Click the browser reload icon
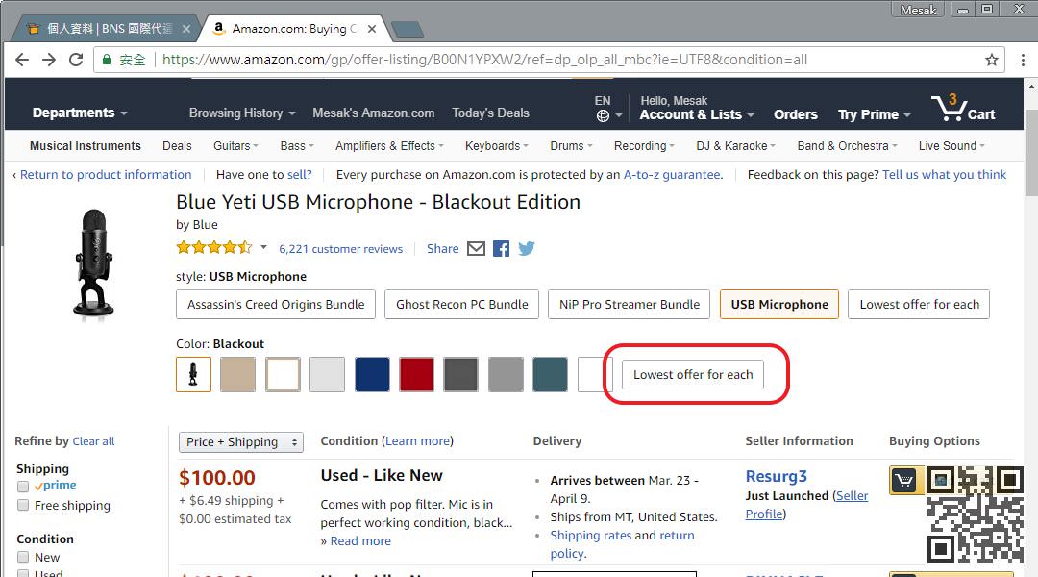 [75, 60]
